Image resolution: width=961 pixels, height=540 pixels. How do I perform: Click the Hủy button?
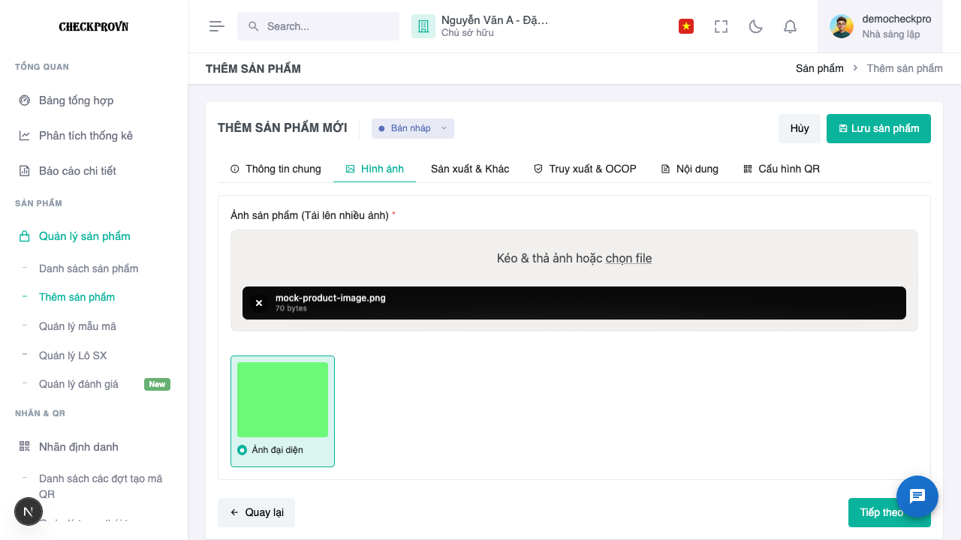coord(800,128)
